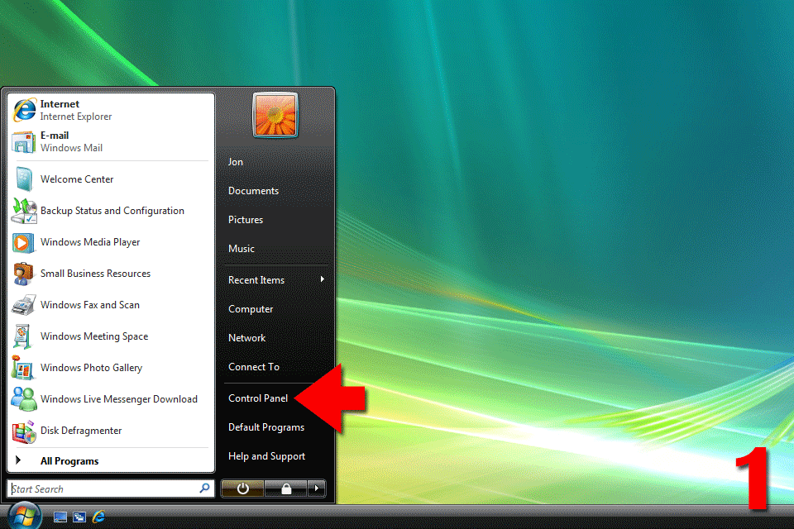Open Internet Explorer from pinned Internet icon
This screenshot has height=529, width=794.
pos(24,110)
